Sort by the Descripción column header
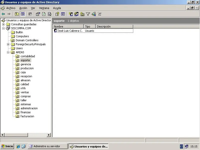This screenshot has width=200, height=150. 114,26
